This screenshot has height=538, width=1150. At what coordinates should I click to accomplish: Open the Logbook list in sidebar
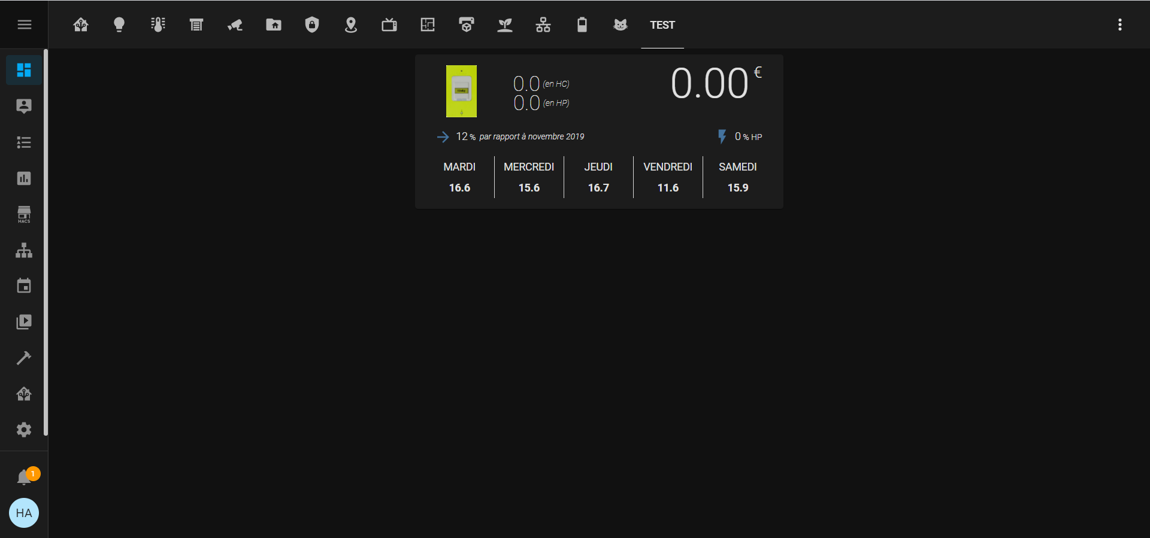[24, 142]
